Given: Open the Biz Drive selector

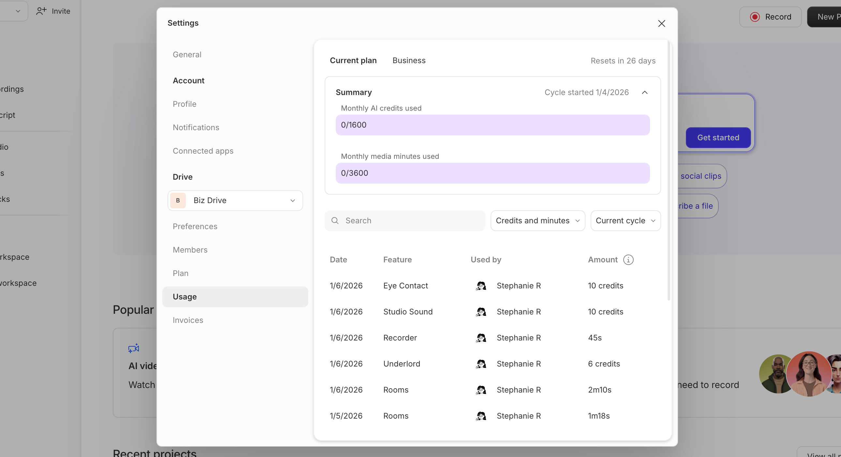Looking at the screenshot, I should [x=235, y=201].
